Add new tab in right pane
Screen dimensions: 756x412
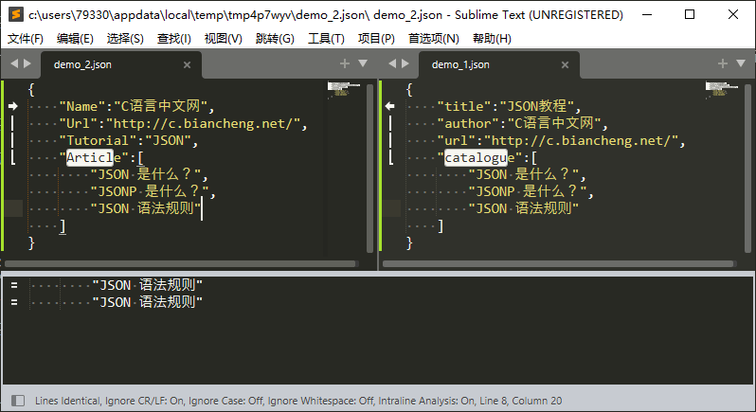point(722,63)
